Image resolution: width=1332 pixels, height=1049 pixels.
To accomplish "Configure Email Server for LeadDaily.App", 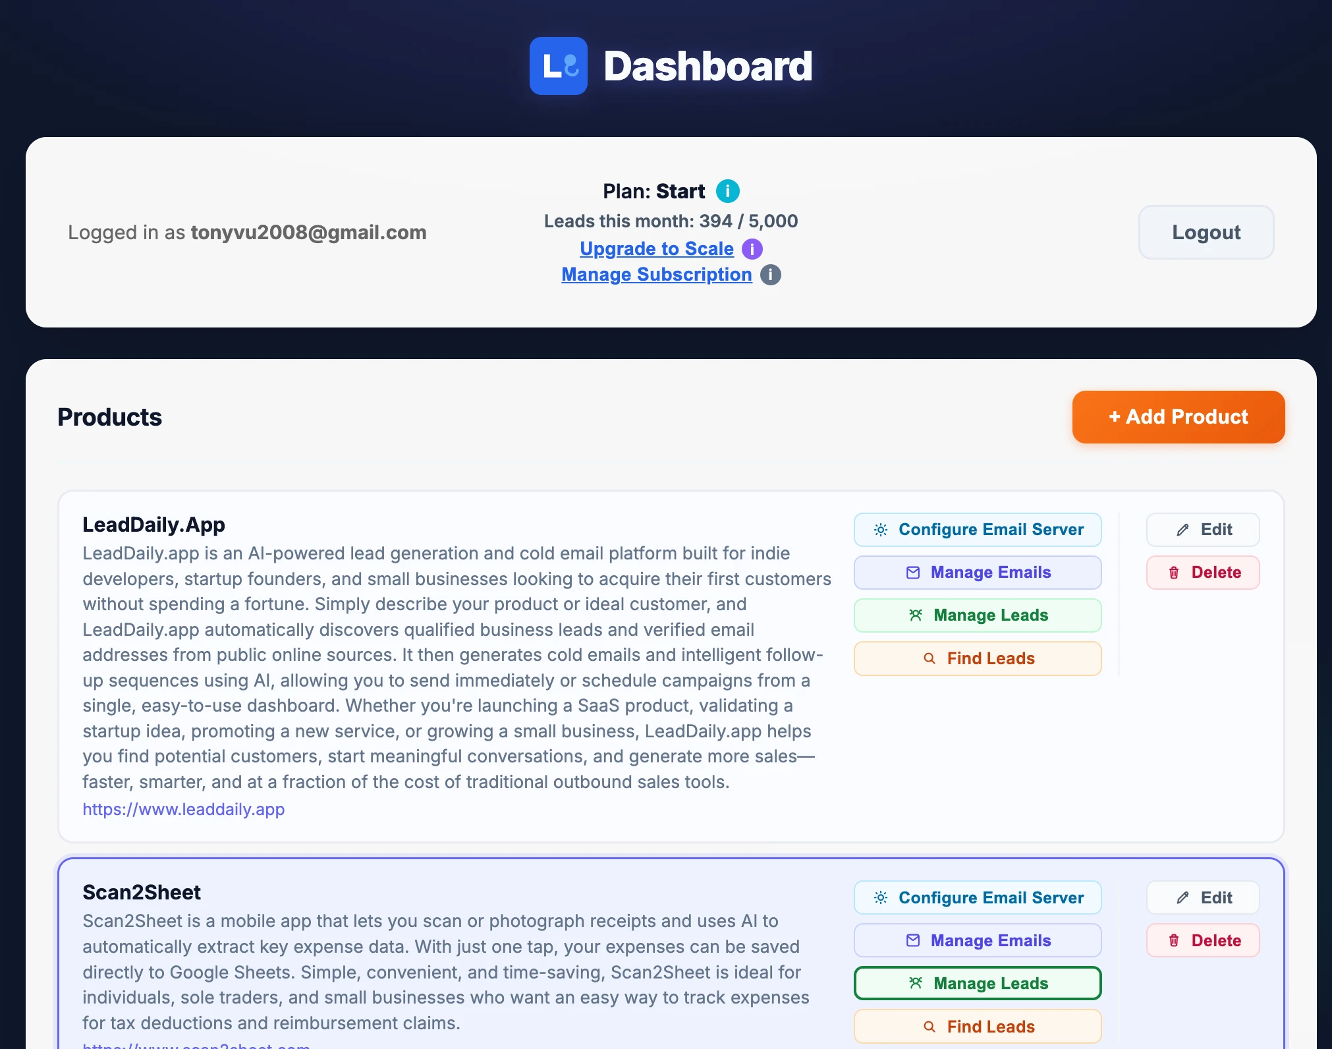I will click(978, 530).
